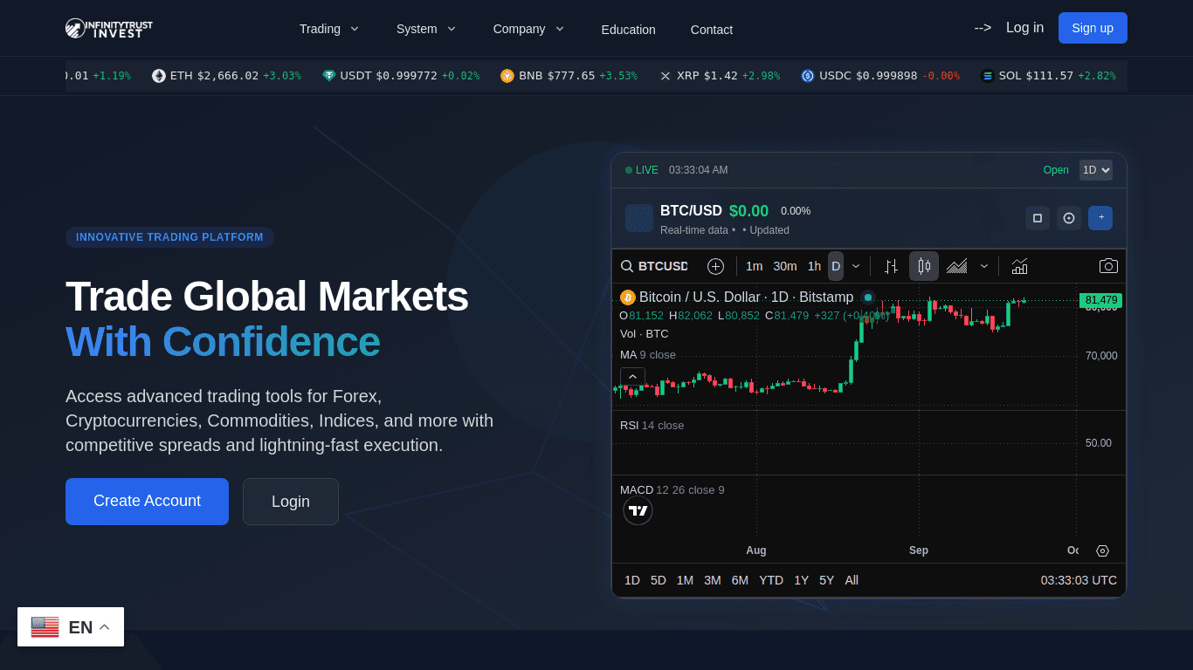Click the BNB ticker coin icon
The image size is (1193, 670).
coord(507,76)
